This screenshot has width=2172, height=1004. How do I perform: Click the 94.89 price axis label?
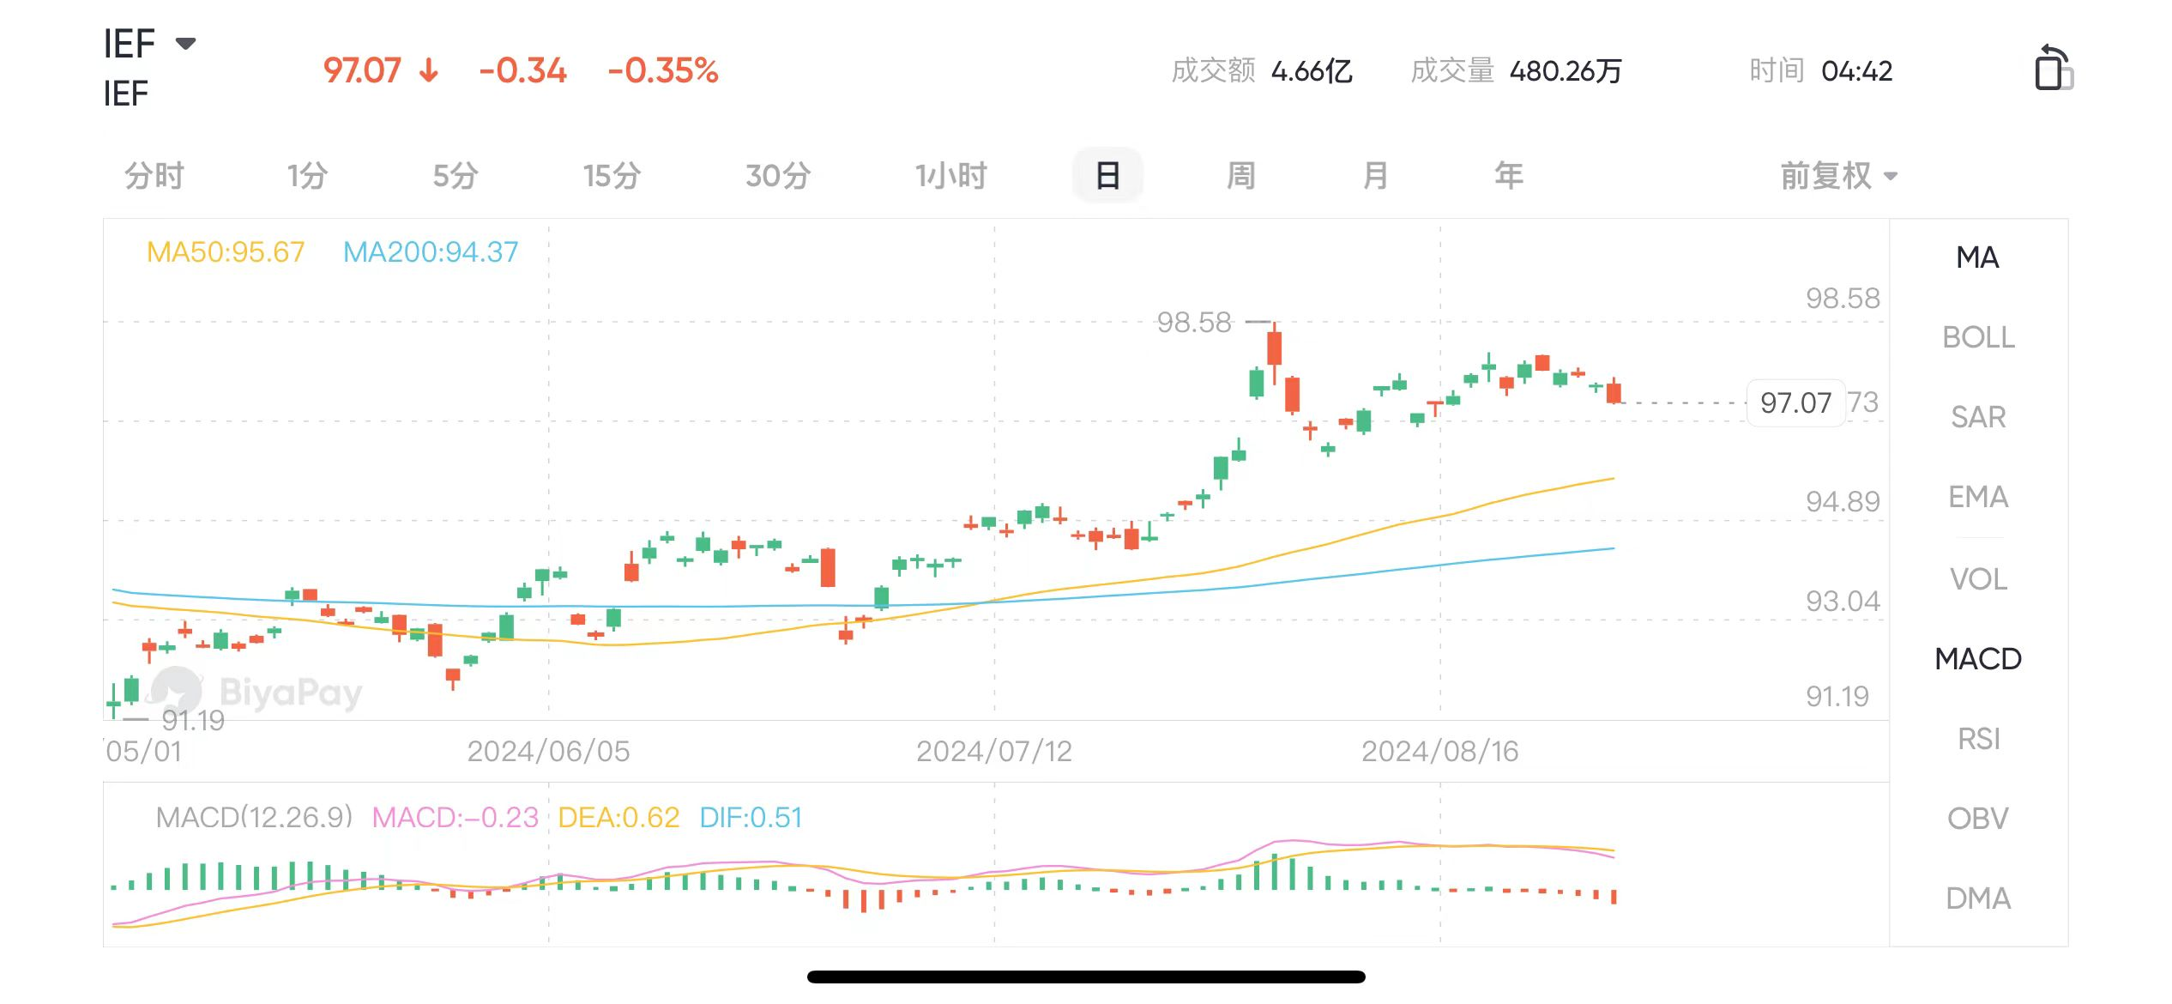1842,501
